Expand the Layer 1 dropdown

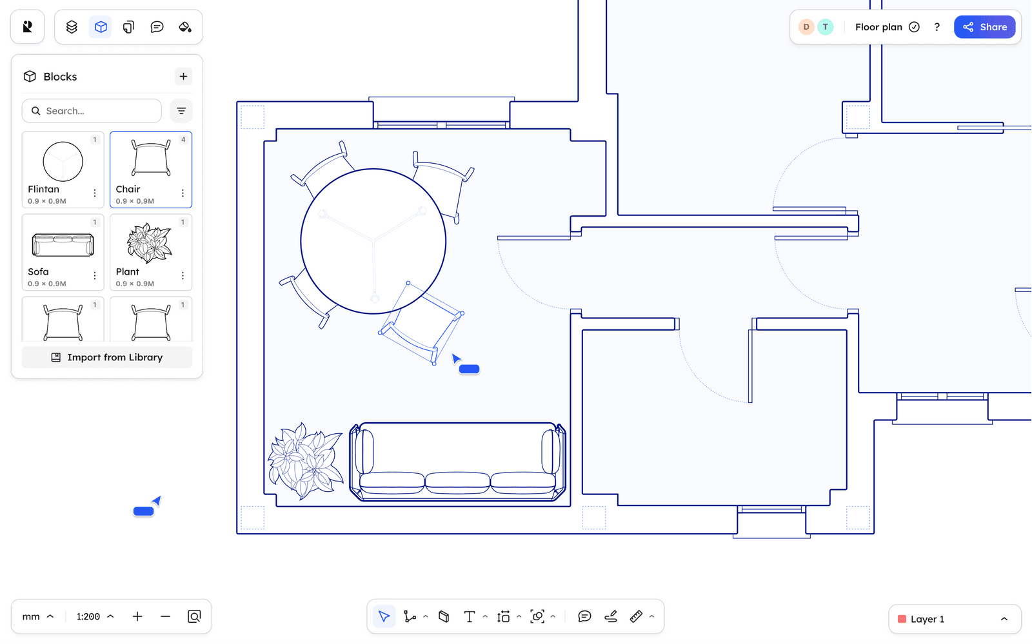[x=1005, y=619]
